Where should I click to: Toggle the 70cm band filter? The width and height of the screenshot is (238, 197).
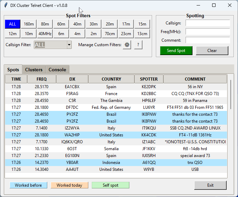coord(110,33)
